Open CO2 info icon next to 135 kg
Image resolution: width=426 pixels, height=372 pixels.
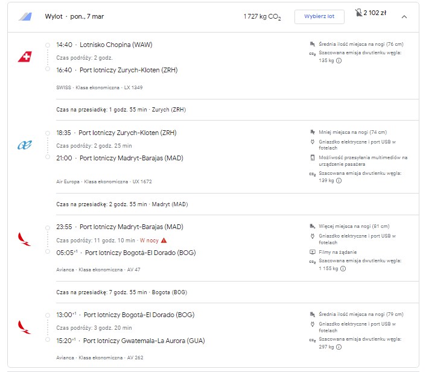pos(339,60)
